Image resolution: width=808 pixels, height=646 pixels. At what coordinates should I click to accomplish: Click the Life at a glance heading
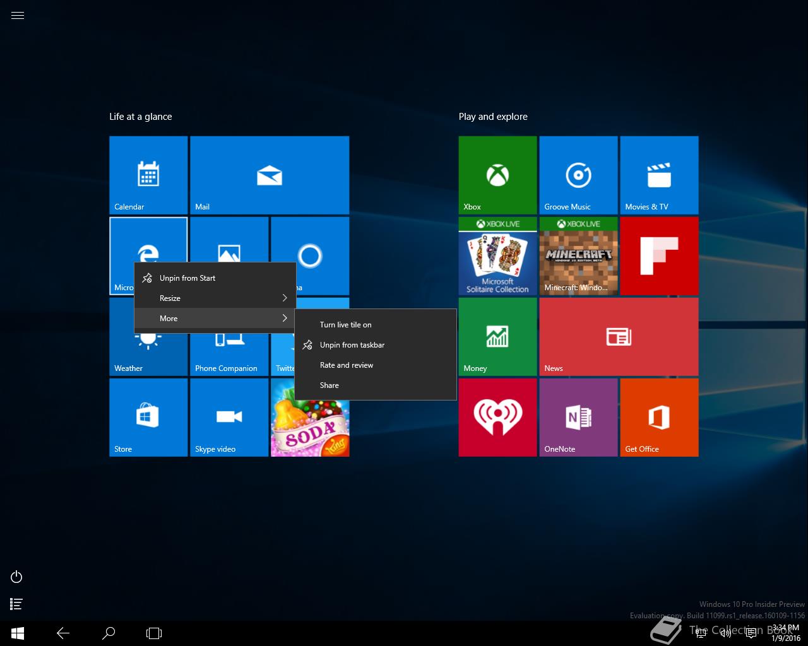click(x=141, y=117)
